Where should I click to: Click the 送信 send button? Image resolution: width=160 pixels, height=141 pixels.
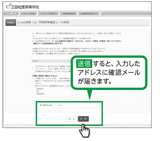[83, 119]
